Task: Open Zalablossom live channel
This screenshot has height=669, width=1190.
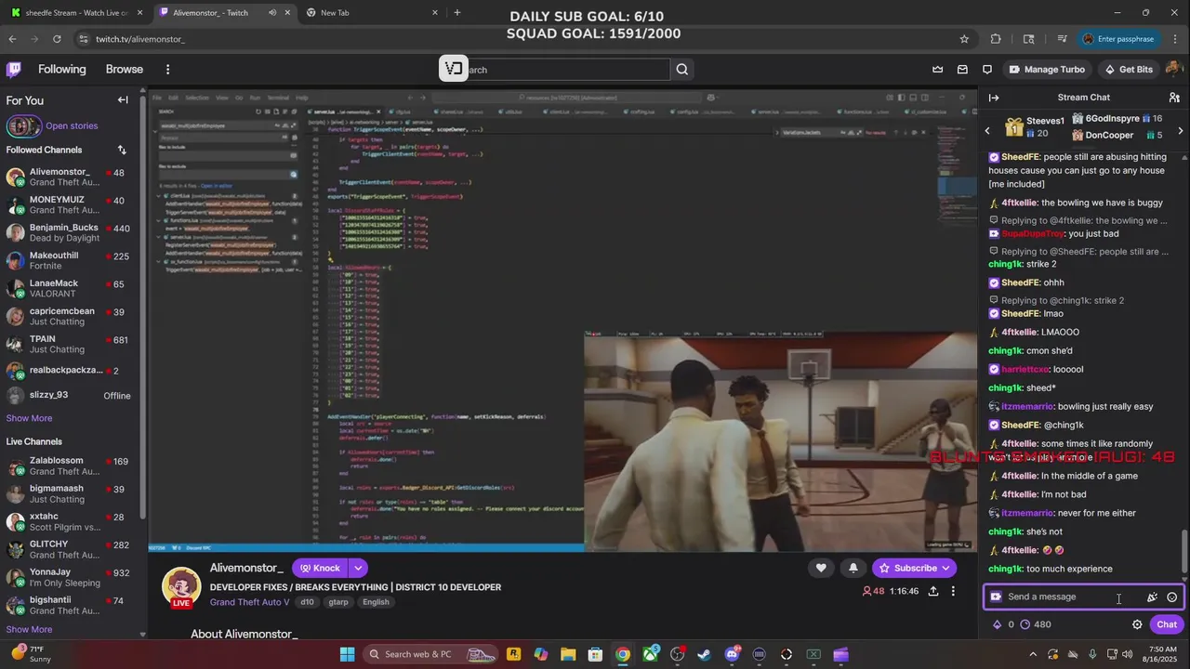Action: 71,466
